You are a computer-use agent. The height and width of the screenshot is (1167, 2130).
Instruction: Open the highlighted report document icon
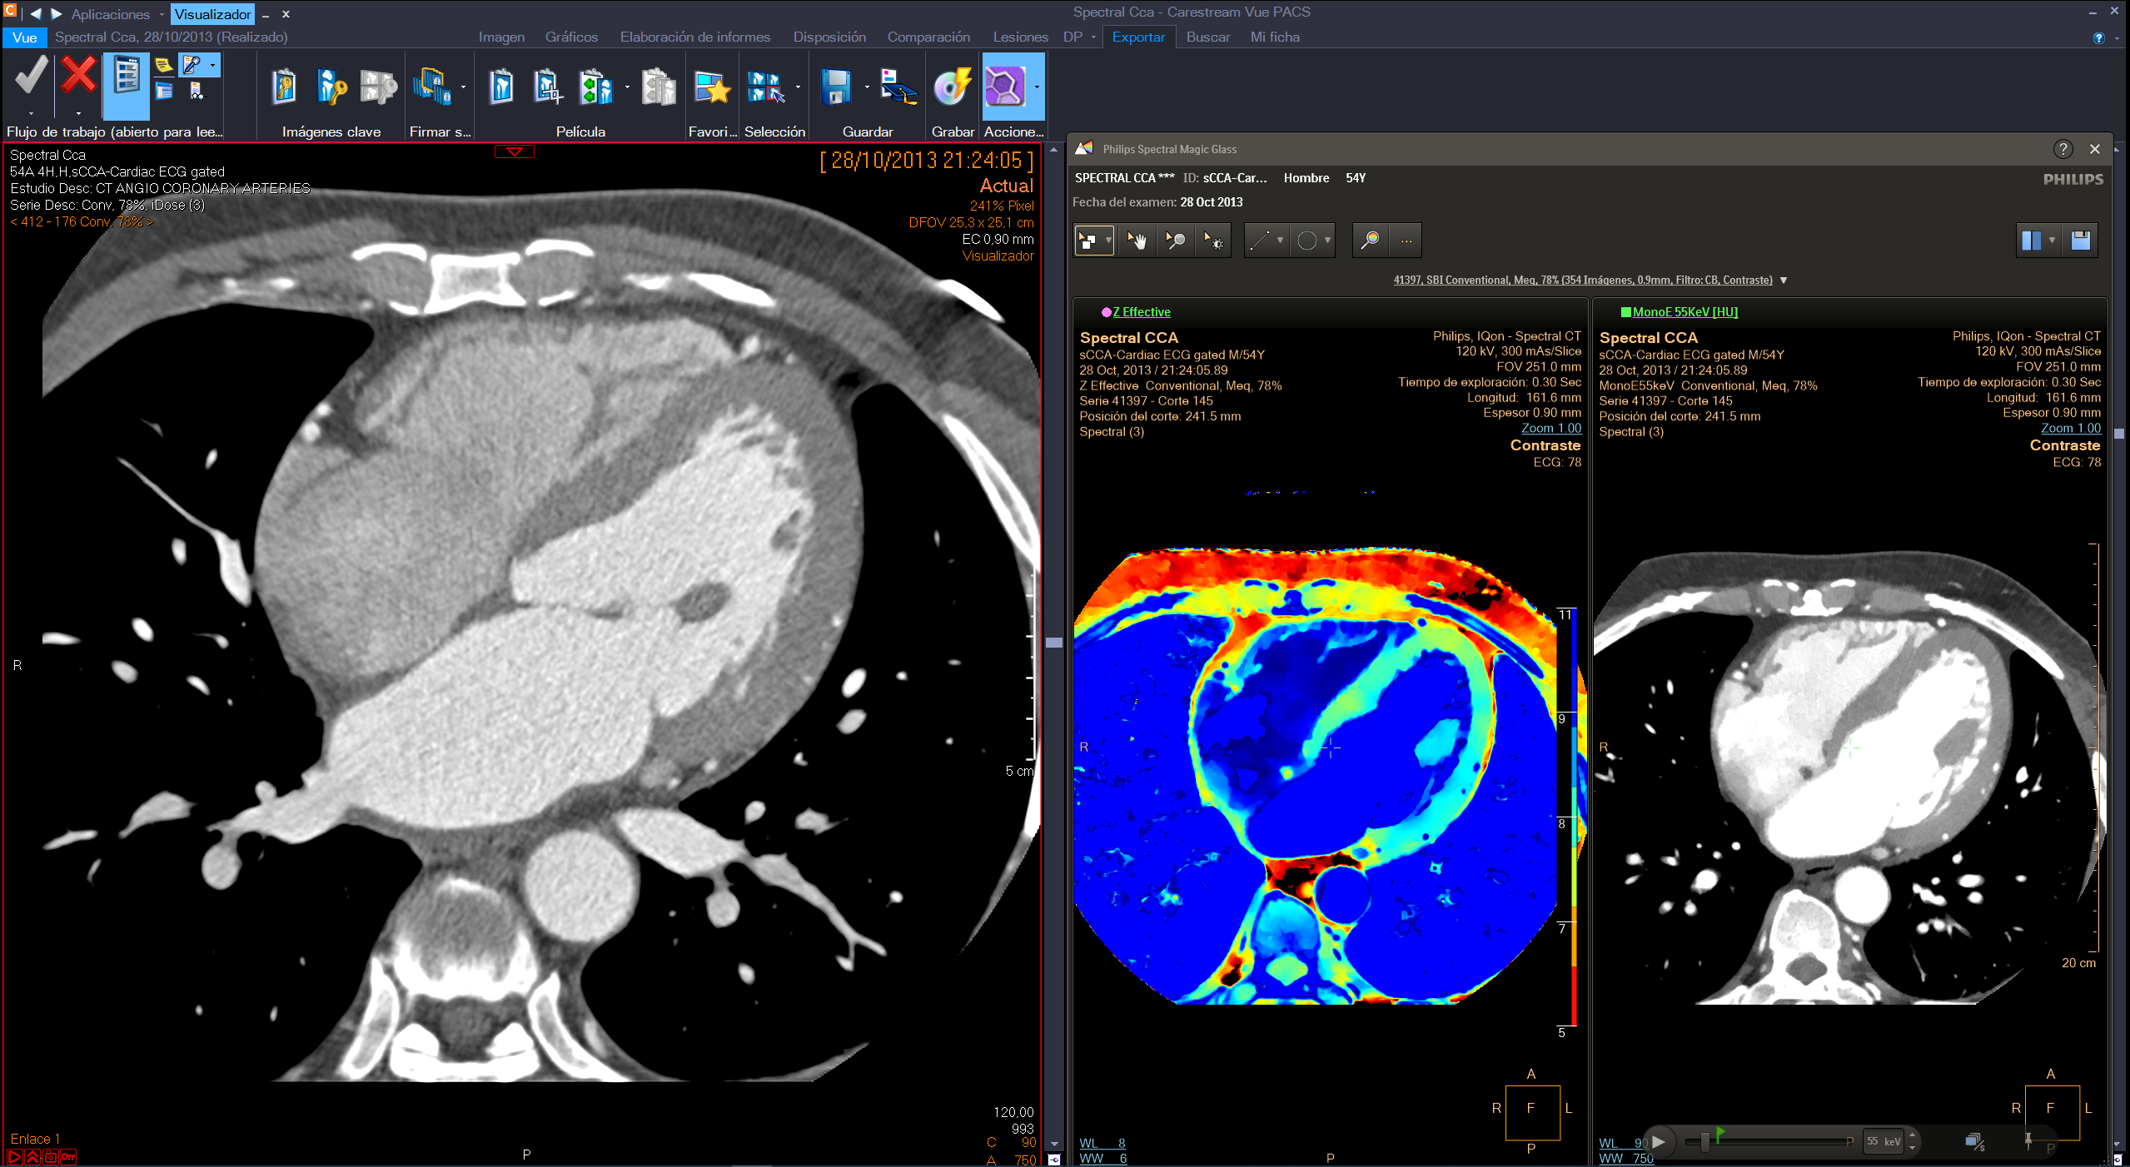coord(127,86)
